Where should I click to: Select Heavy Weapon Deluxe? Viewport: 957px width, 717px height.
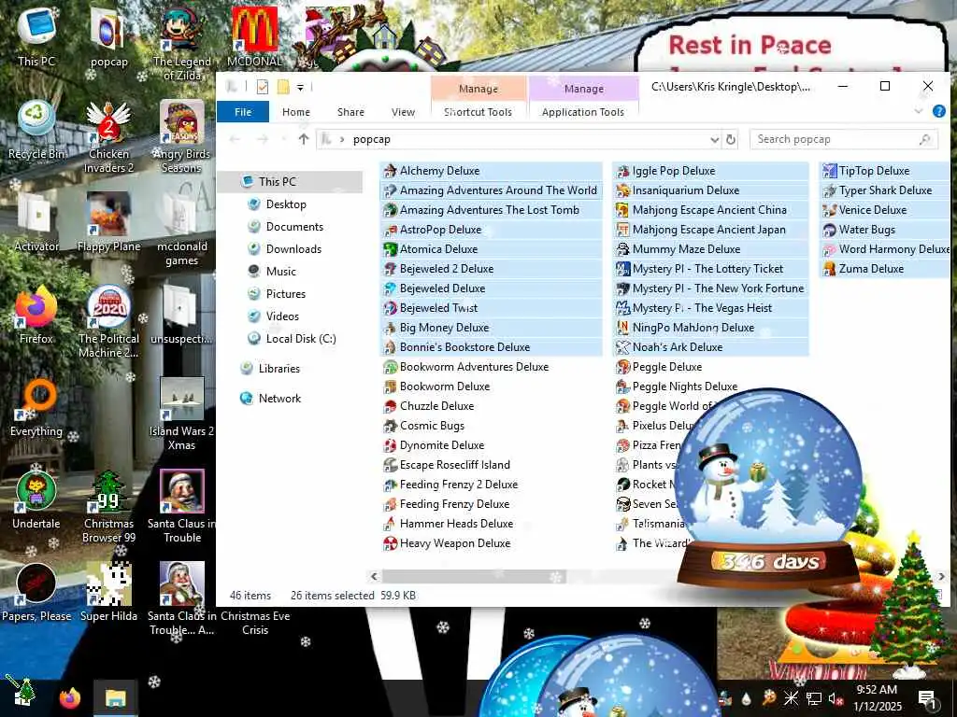[447, 542]
